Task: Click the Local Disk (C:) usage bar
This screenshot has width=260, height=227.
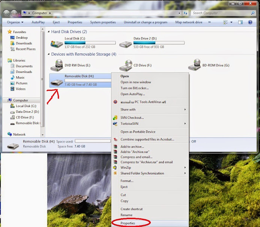Action: [90, 43]
